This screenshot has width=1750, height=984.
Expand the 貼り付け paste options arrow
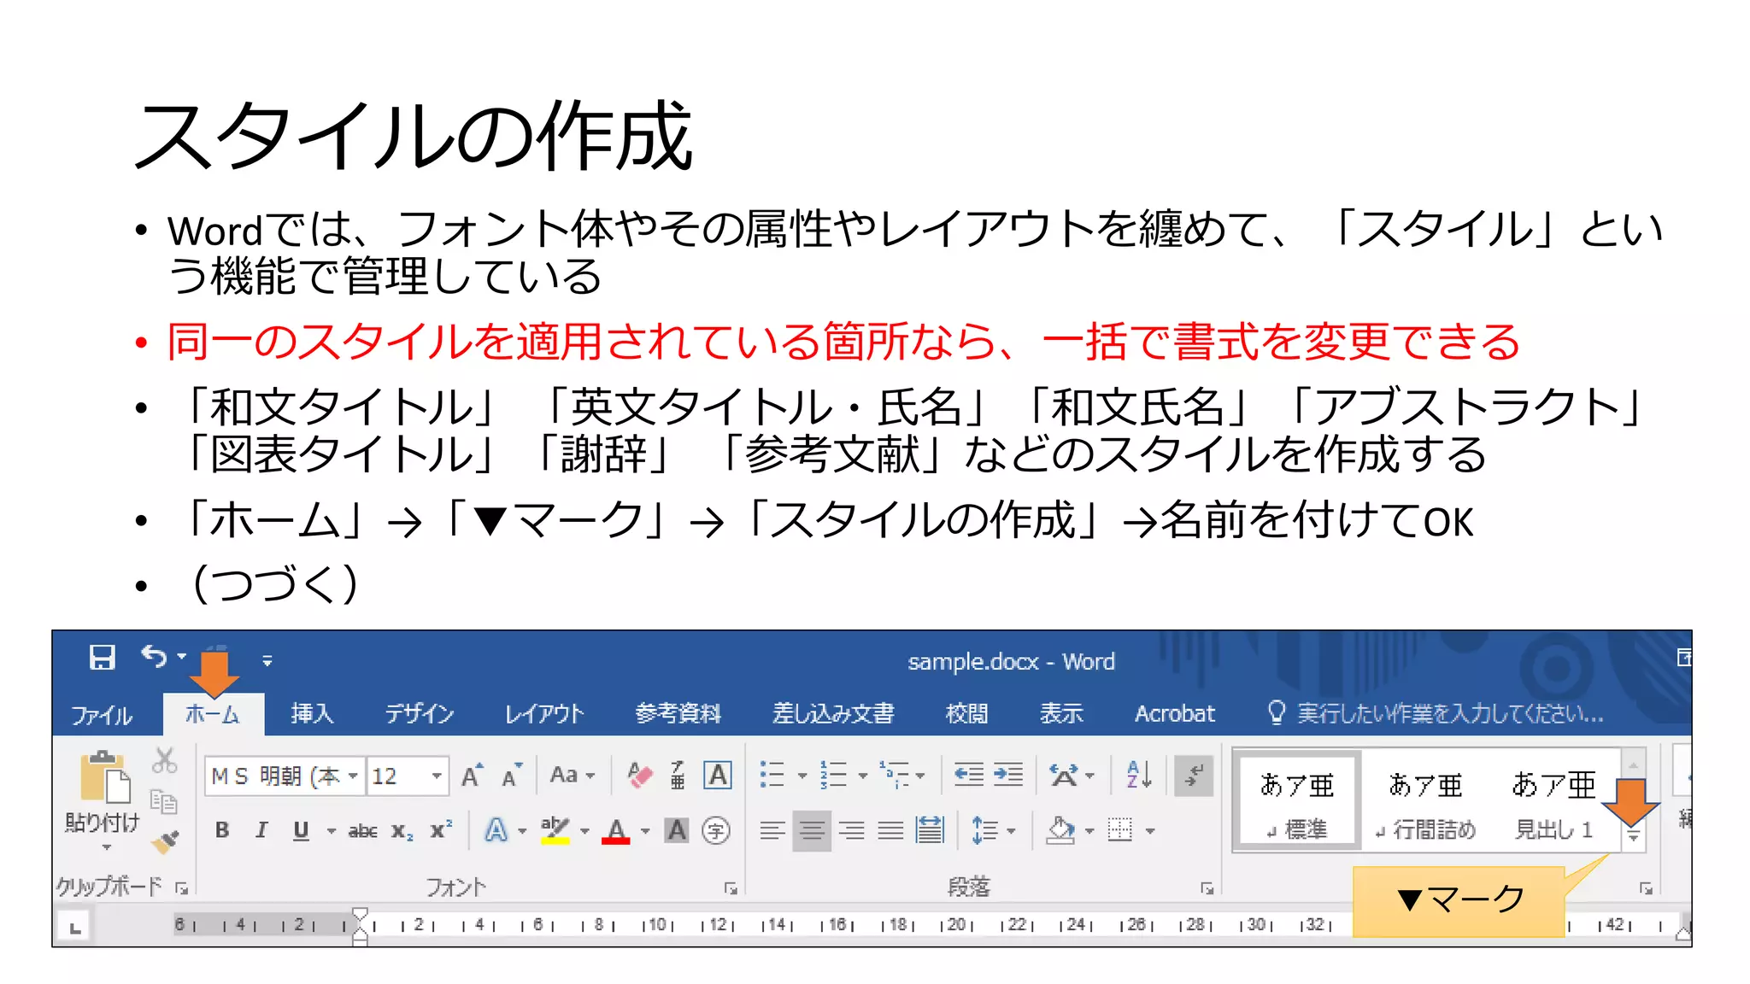tap(106, 847)
